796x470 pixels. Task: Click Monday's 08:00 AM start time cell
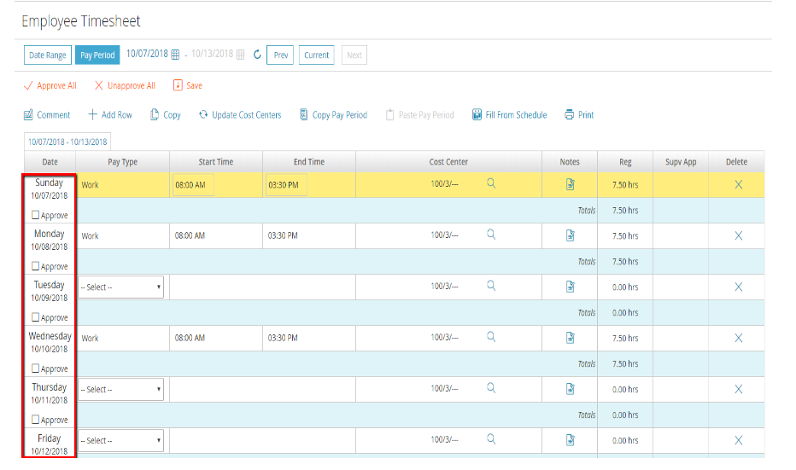(216, 235)
